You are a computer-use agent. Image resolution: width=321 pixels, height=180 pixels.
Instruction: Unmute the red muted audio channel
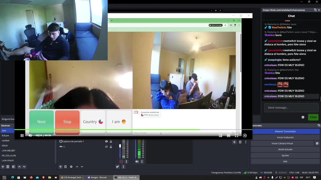pos(121,161)
